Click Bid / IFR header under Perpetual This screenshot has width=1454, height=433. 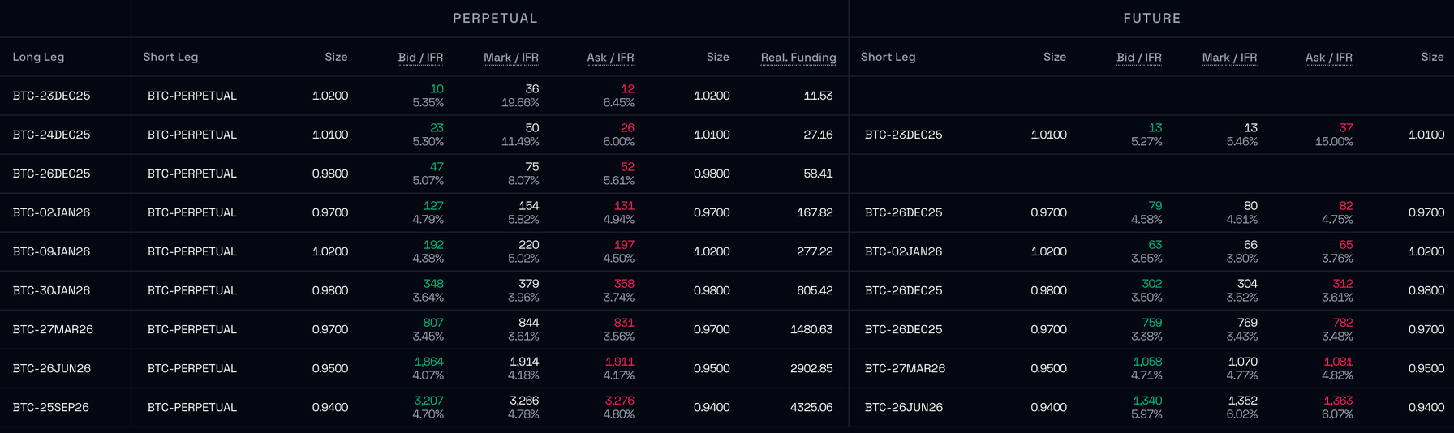(x=420, y=57)
